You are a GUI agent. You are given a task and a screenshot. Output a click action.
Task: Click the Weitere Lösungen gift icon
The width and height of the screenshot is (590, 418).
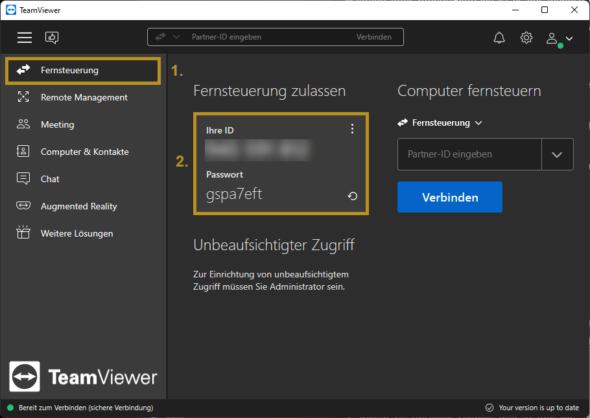(x=23, y=232)
